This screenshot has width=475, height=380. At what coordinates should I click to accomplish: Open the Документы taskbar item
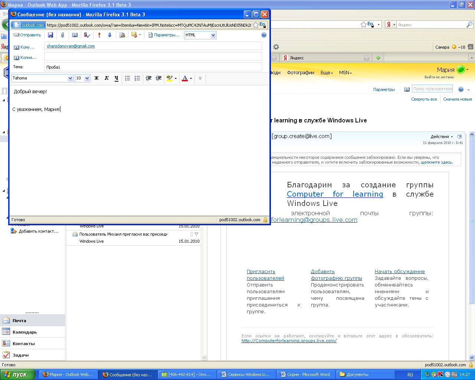point(366,374)
